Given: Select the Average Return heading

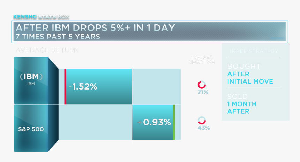Looking at the screenshot, I should pyautogui.click(x=47, y=50).
